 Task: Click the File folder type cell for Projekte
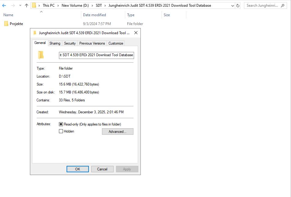coord(135,24)
